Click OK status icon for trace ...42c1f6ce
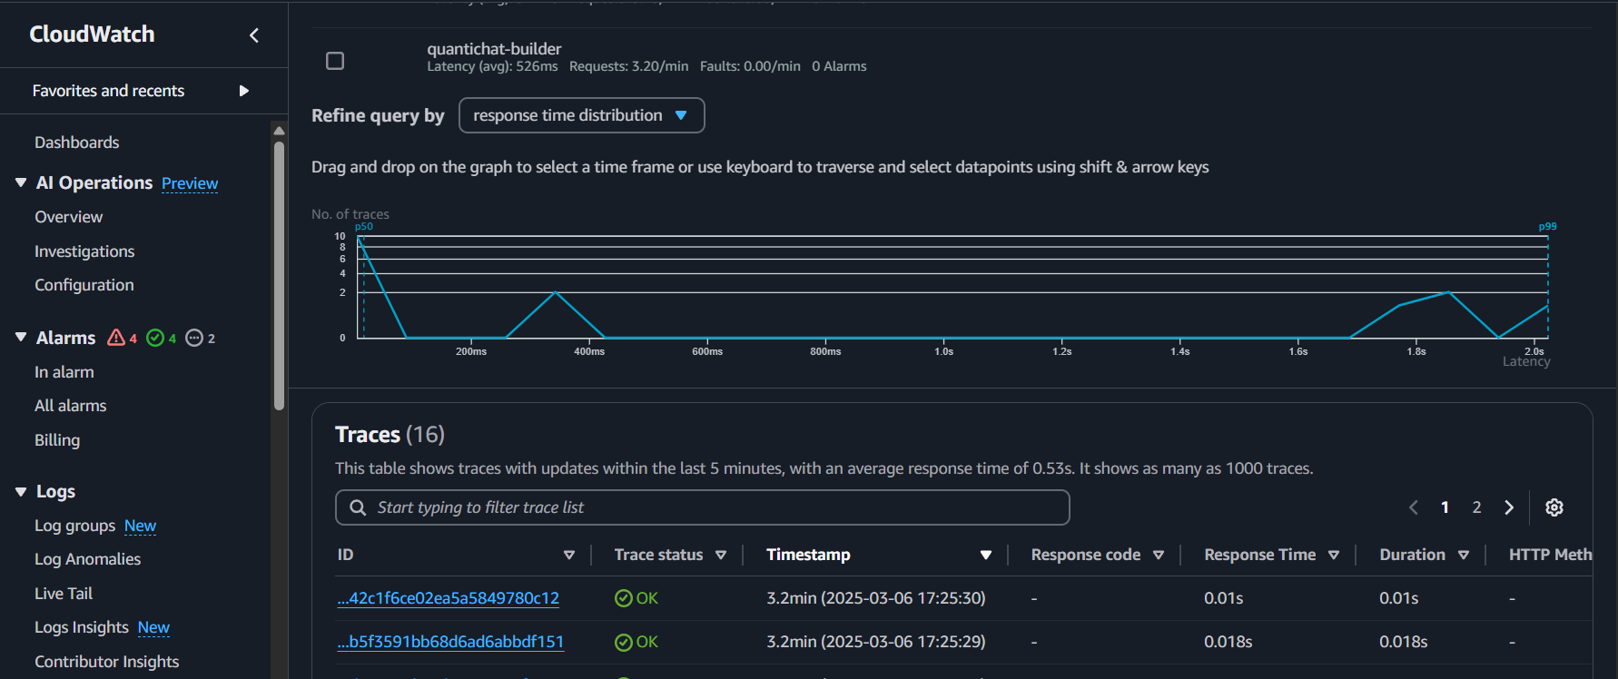 click(x=623, y=598)
